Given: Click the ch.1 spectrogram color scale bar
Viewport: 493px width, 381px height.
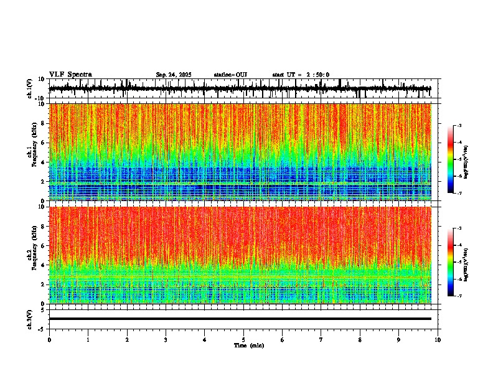Looking at the screenshot, I should 450,159.
